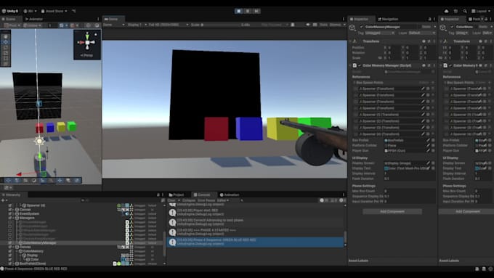Open the Asset Store dropdown

pyautogui.click(x=54, y=11)
